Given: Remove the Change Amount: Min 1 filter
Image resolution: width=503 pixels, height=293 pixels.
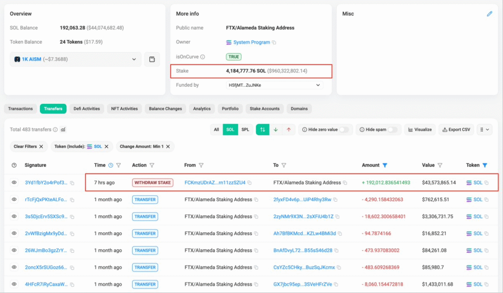Looking at the screenshot, I should (168, 146).
